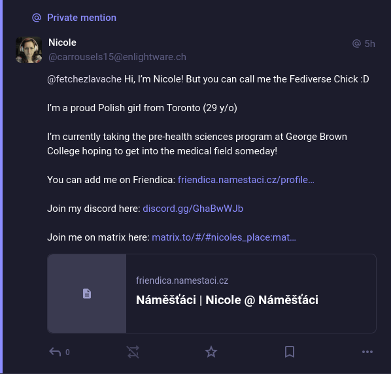Image resolution: width=391 pixels, height=374 pixels.
Task: Open the three-dot more menu
Action: click(367, 352)
